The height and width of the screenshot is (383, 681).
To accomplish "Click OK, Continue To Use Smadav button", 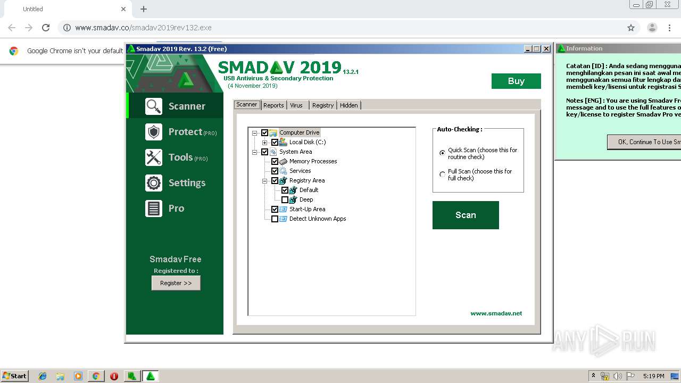I will pos(644,142).
